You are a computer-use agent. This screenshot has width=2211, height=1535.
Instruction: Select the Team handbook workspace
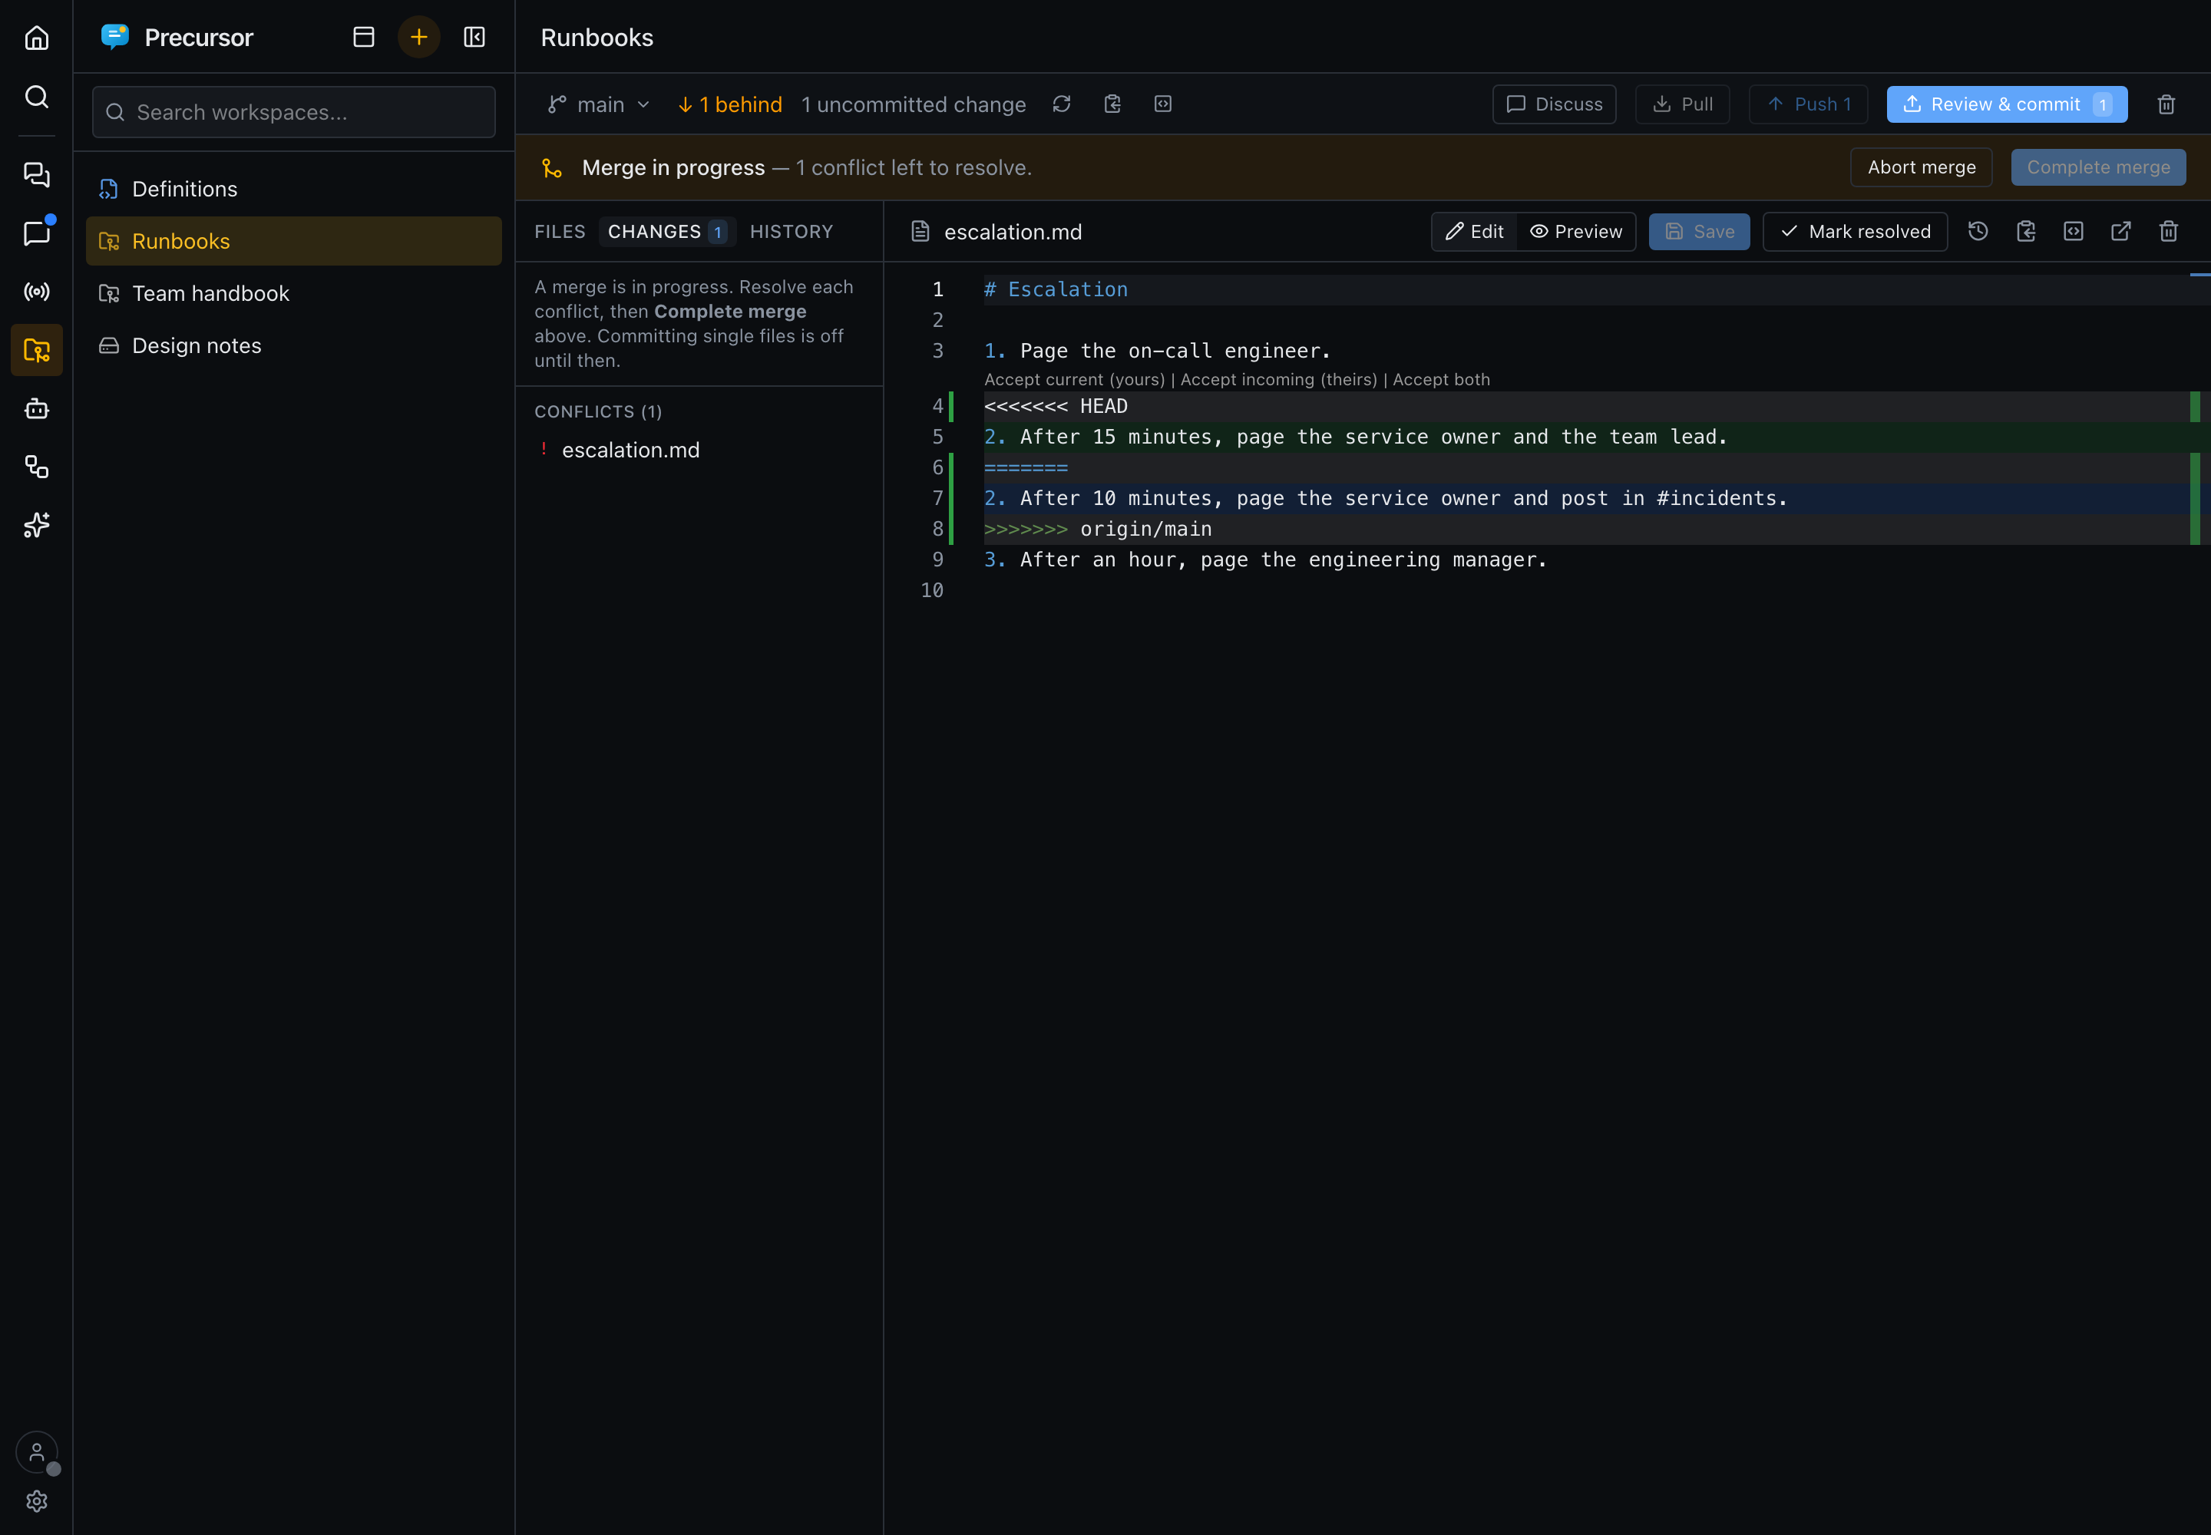[x=293, y=292]
